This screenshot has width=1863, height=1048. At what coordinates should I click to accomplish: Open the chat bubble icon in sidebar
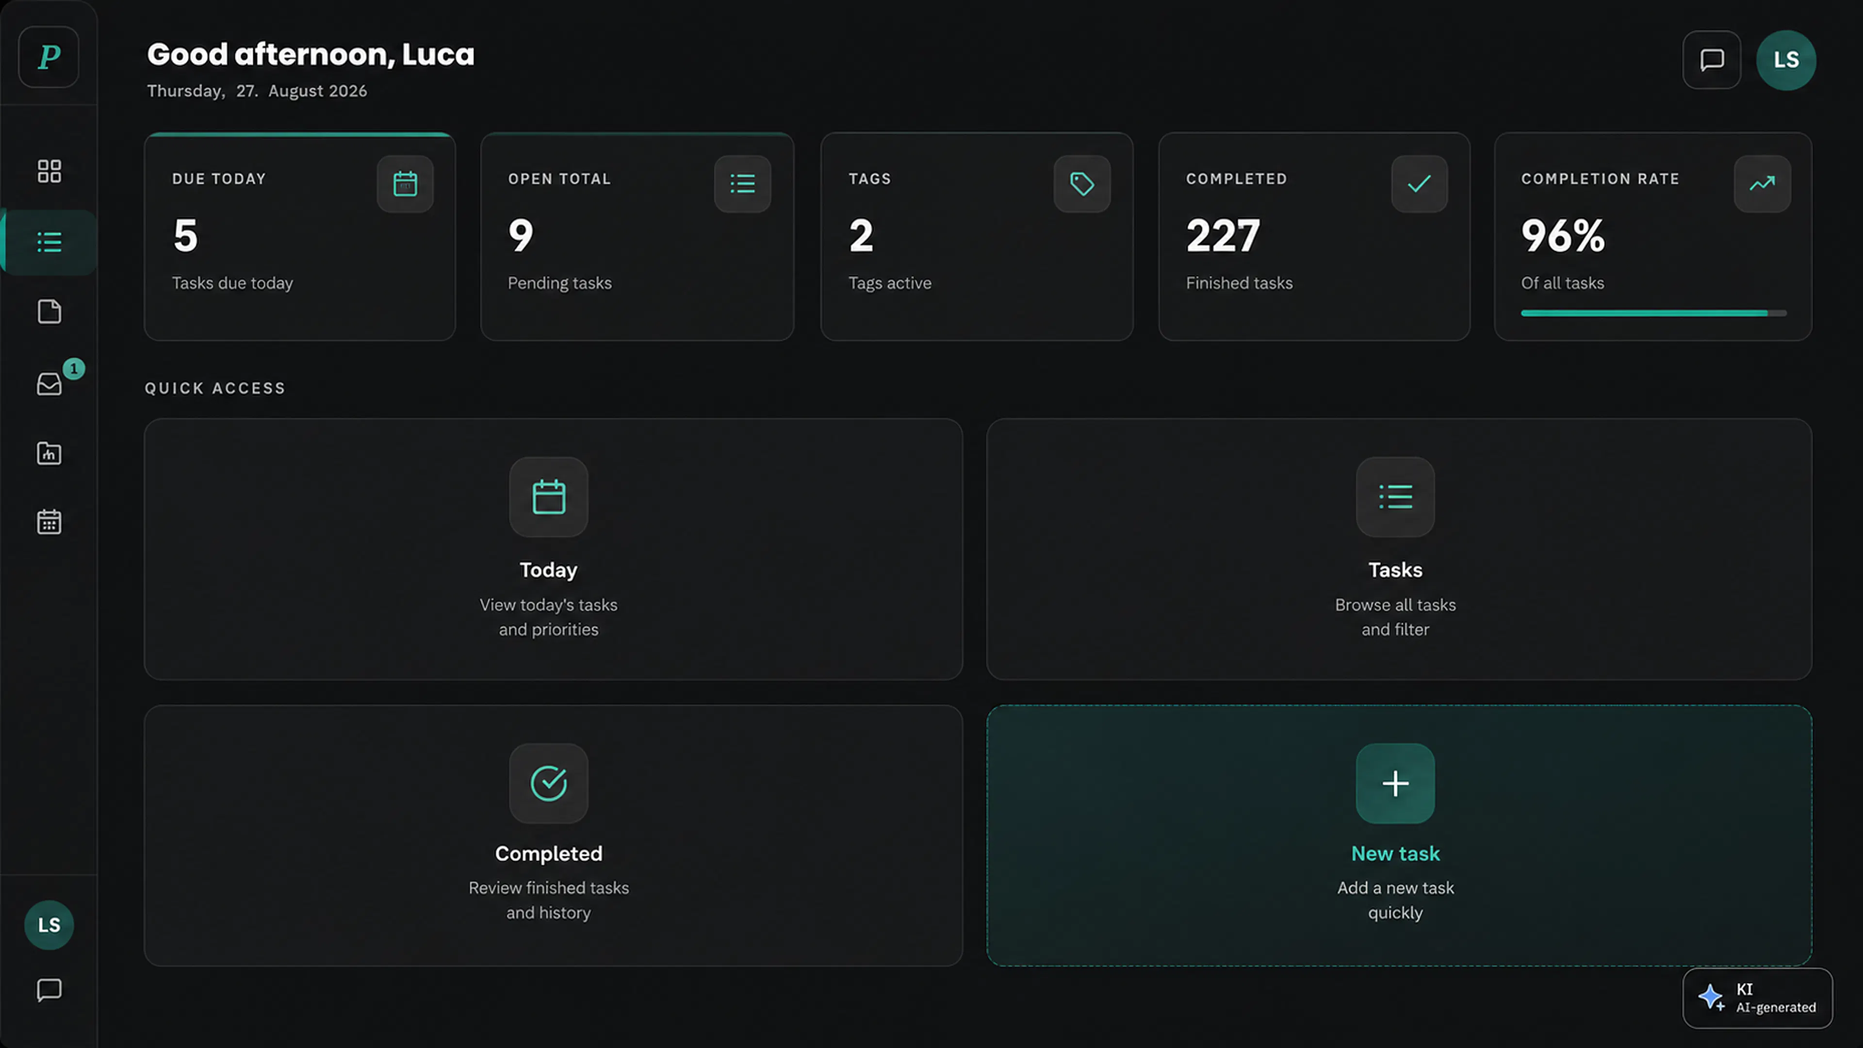(x=49, y=989)
